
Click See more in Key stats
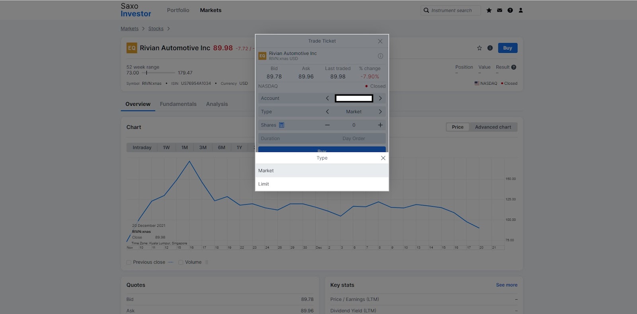[507, 285]
